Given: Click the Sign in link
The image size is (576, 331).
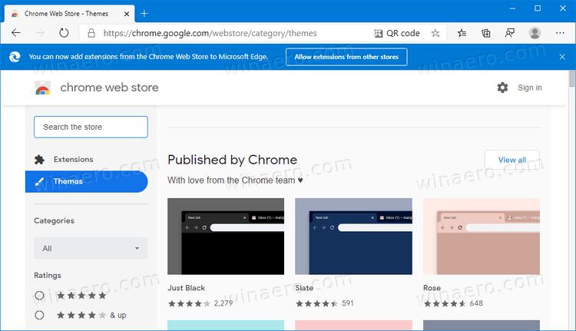Looking at the screenshot, I should pyautogui.click(x=530, y=88).
